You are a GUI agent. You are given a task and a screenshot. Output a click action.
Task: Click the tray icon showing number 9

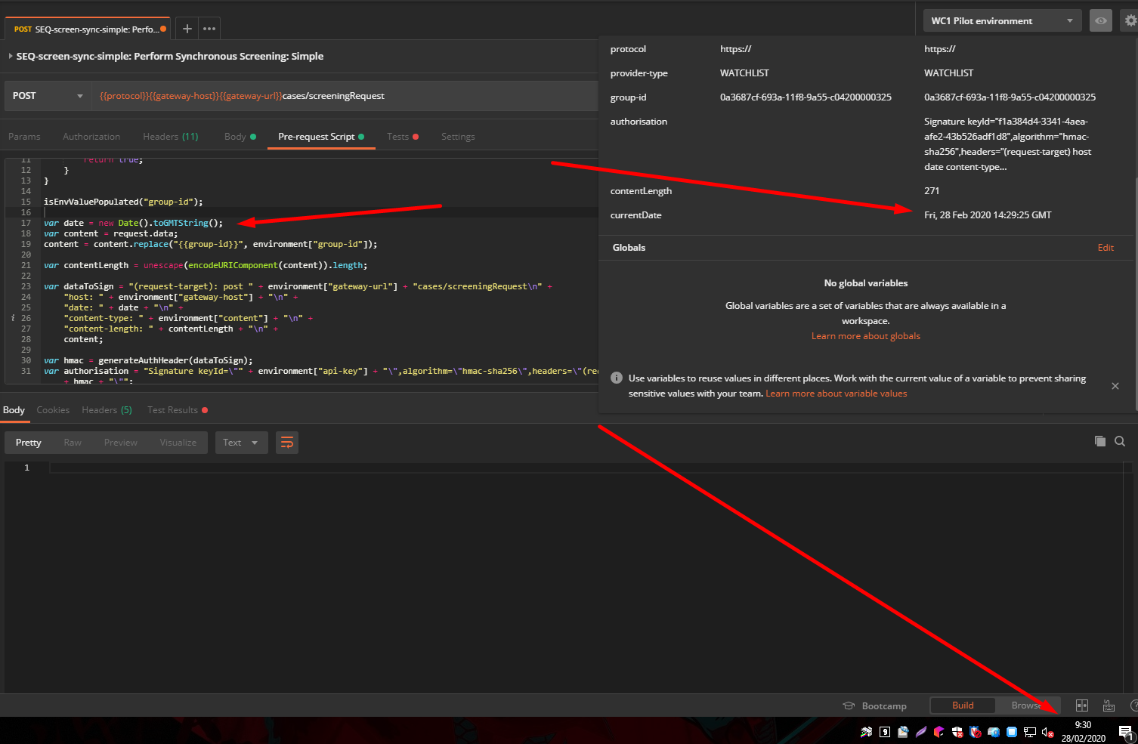(x=884, y=732)
